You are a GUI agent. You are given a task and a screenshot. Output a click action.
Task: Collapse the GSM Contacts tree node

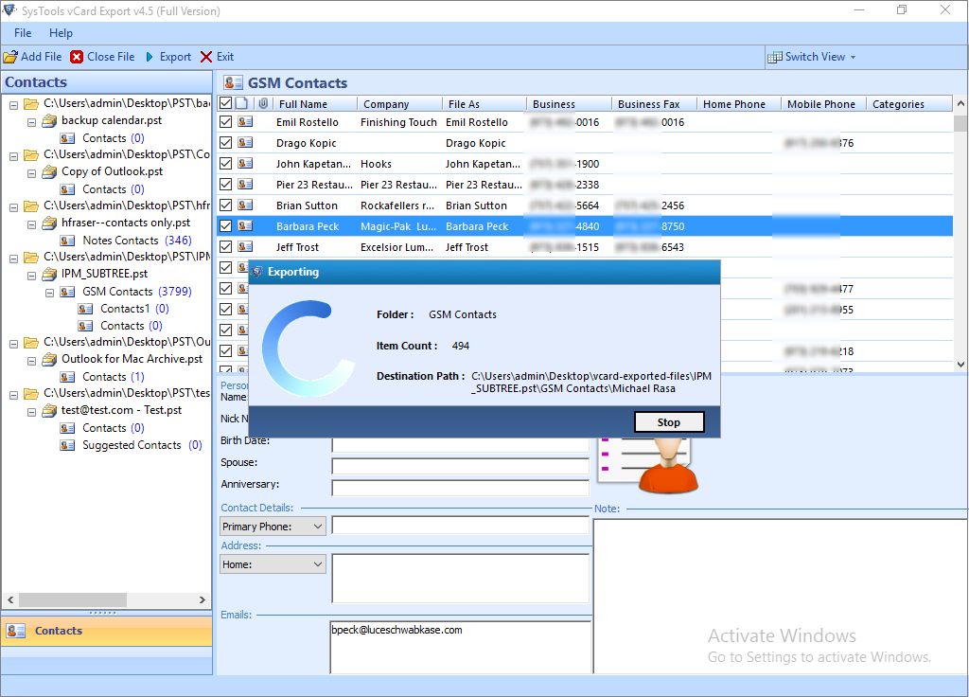click(x=49, y=294)
